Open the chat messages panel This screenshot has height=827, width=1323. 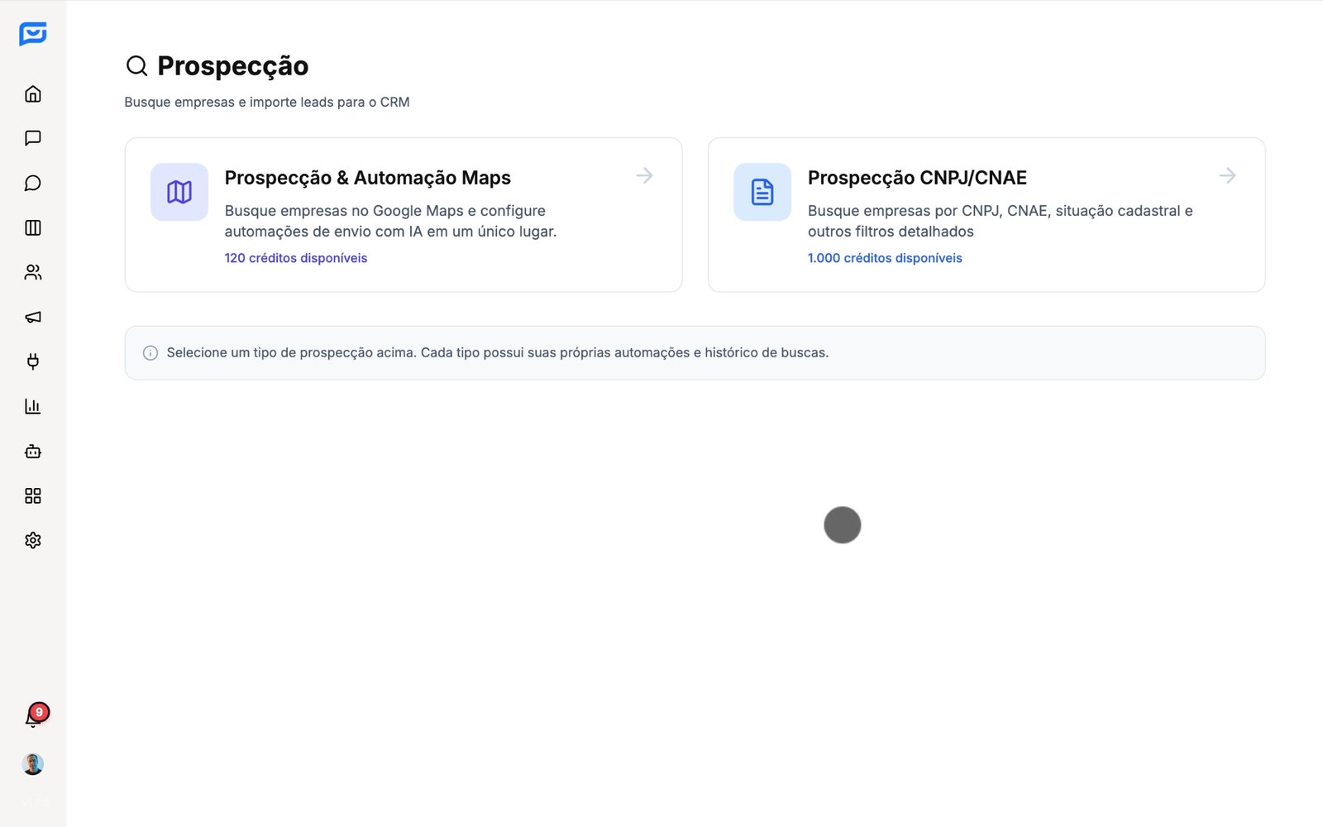pyautogui.click(x=33, y=138)
